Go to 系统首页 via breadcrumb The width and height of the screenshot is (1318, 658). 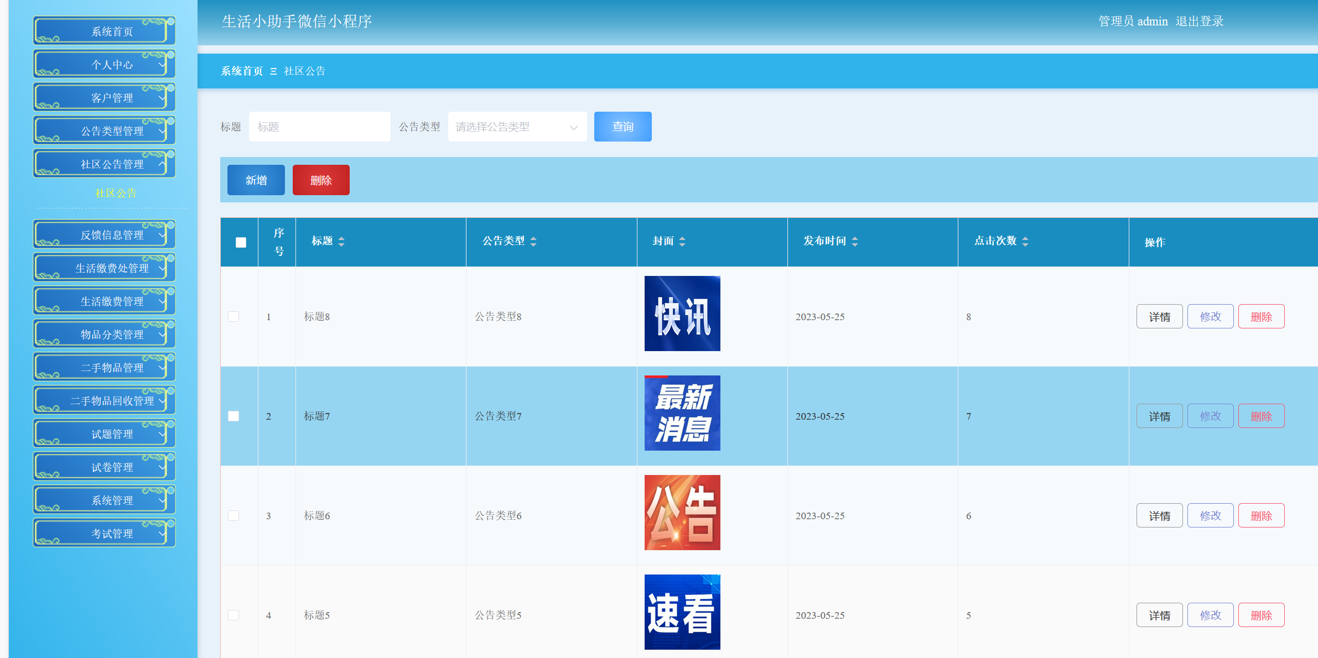pyautogui.click(x=241, y=71)
